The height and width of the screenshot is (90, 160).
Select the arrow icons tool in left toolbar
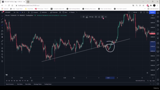click(2, 37)
